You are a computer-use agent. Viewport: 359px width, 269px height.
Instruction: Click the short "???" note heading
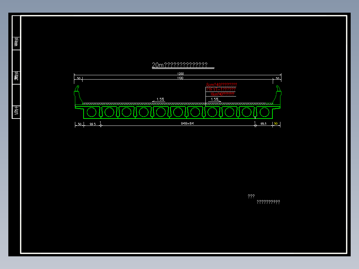[251, 196]
